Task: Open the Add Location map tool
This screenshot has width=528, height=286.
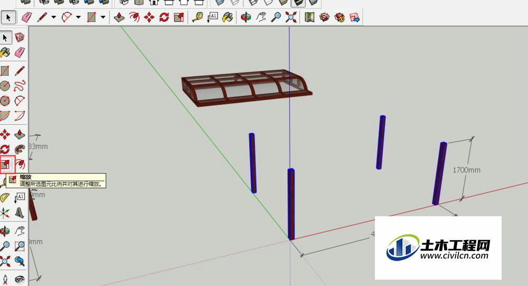Action: tap(309, 17)
